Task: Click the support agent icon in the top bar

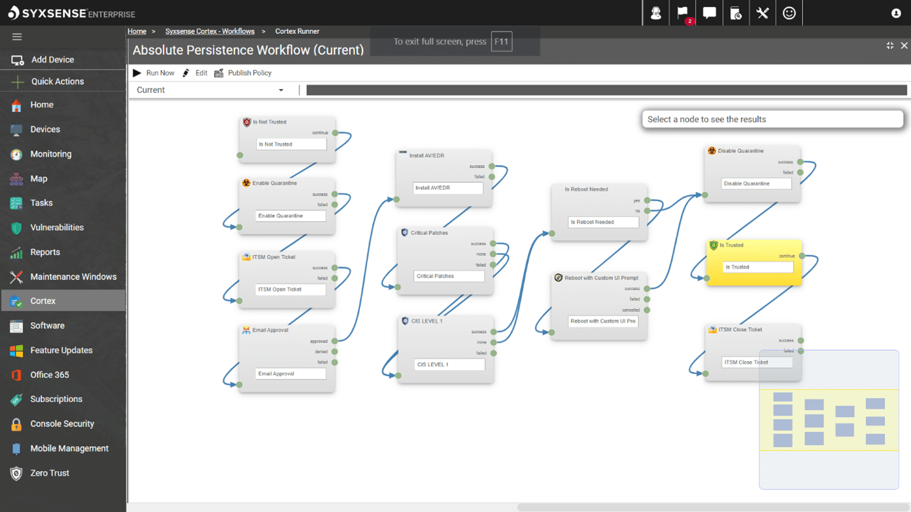Action: pyautogui.click(x=656, y=13)
